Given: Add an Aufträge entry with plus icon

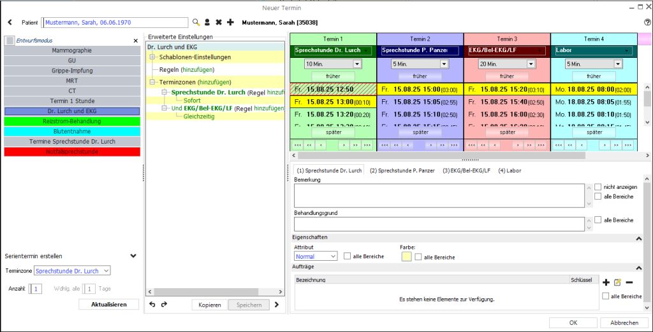Looking at the screenshot, I should pos(606,282).
